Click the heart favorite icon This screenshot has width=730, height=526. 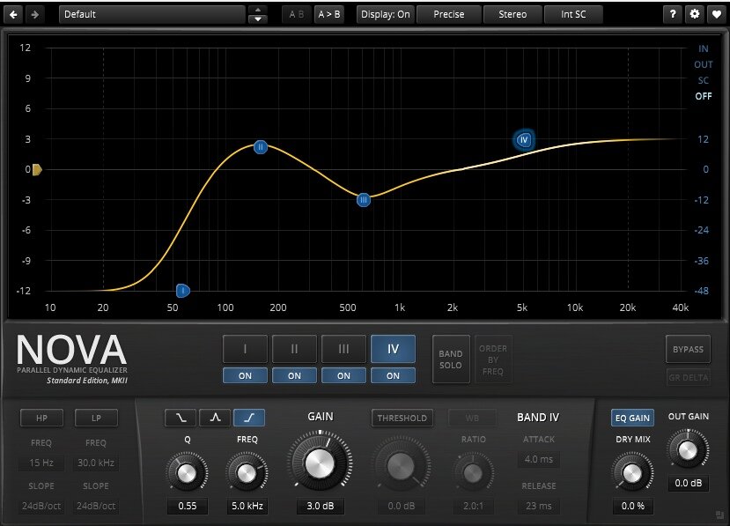[x=717, y=14]
